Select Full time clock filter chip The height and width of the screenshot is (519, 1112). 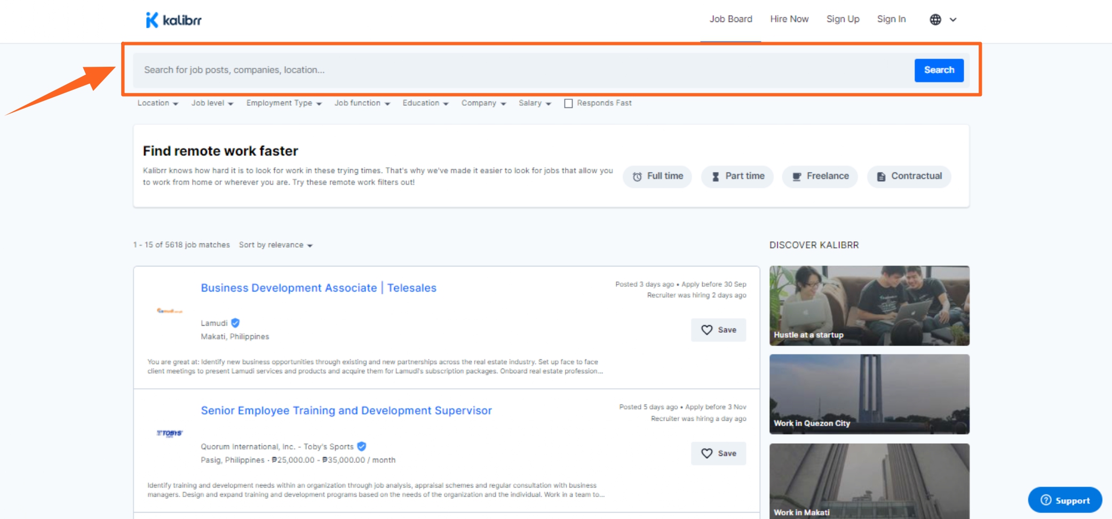coord(657,176)
